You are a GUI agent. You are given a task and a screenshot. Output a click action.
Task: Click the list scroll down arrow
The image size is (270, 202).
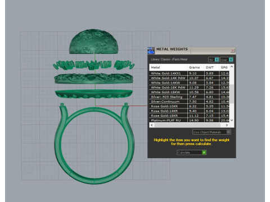(x=232, y=120)
